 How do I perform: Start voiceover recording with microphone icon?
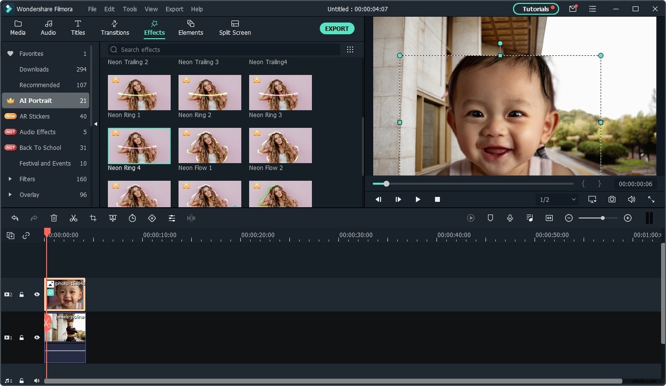(x=510, y=218)
